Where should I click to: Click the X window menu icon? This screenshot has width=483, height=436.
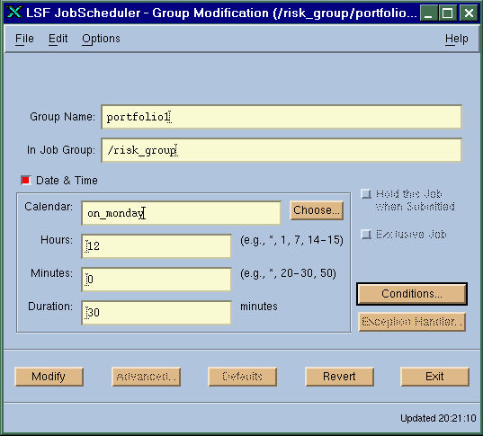pyautogui.click(x=14, y=13)
